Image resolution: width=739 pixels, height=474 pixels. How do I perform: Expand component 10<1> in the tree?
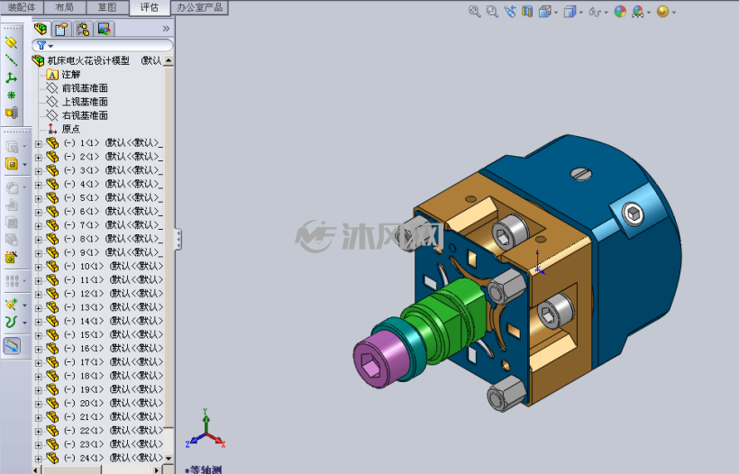pos(39,267)
